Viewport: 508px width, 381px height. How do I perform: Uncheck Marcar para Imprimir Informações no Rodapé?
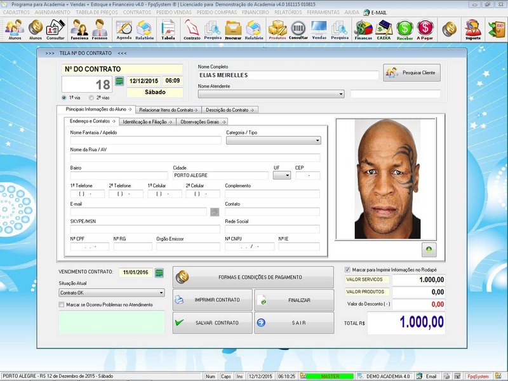click(x=347, y=269)
